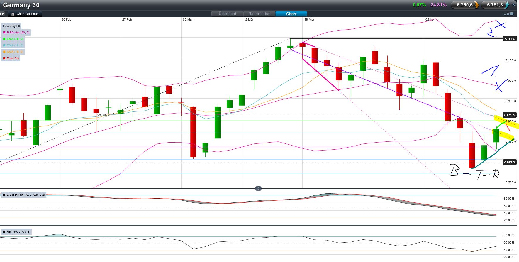The image size is (519, 262).
Task: Click the 20 Feb date label
Action: 66,20
